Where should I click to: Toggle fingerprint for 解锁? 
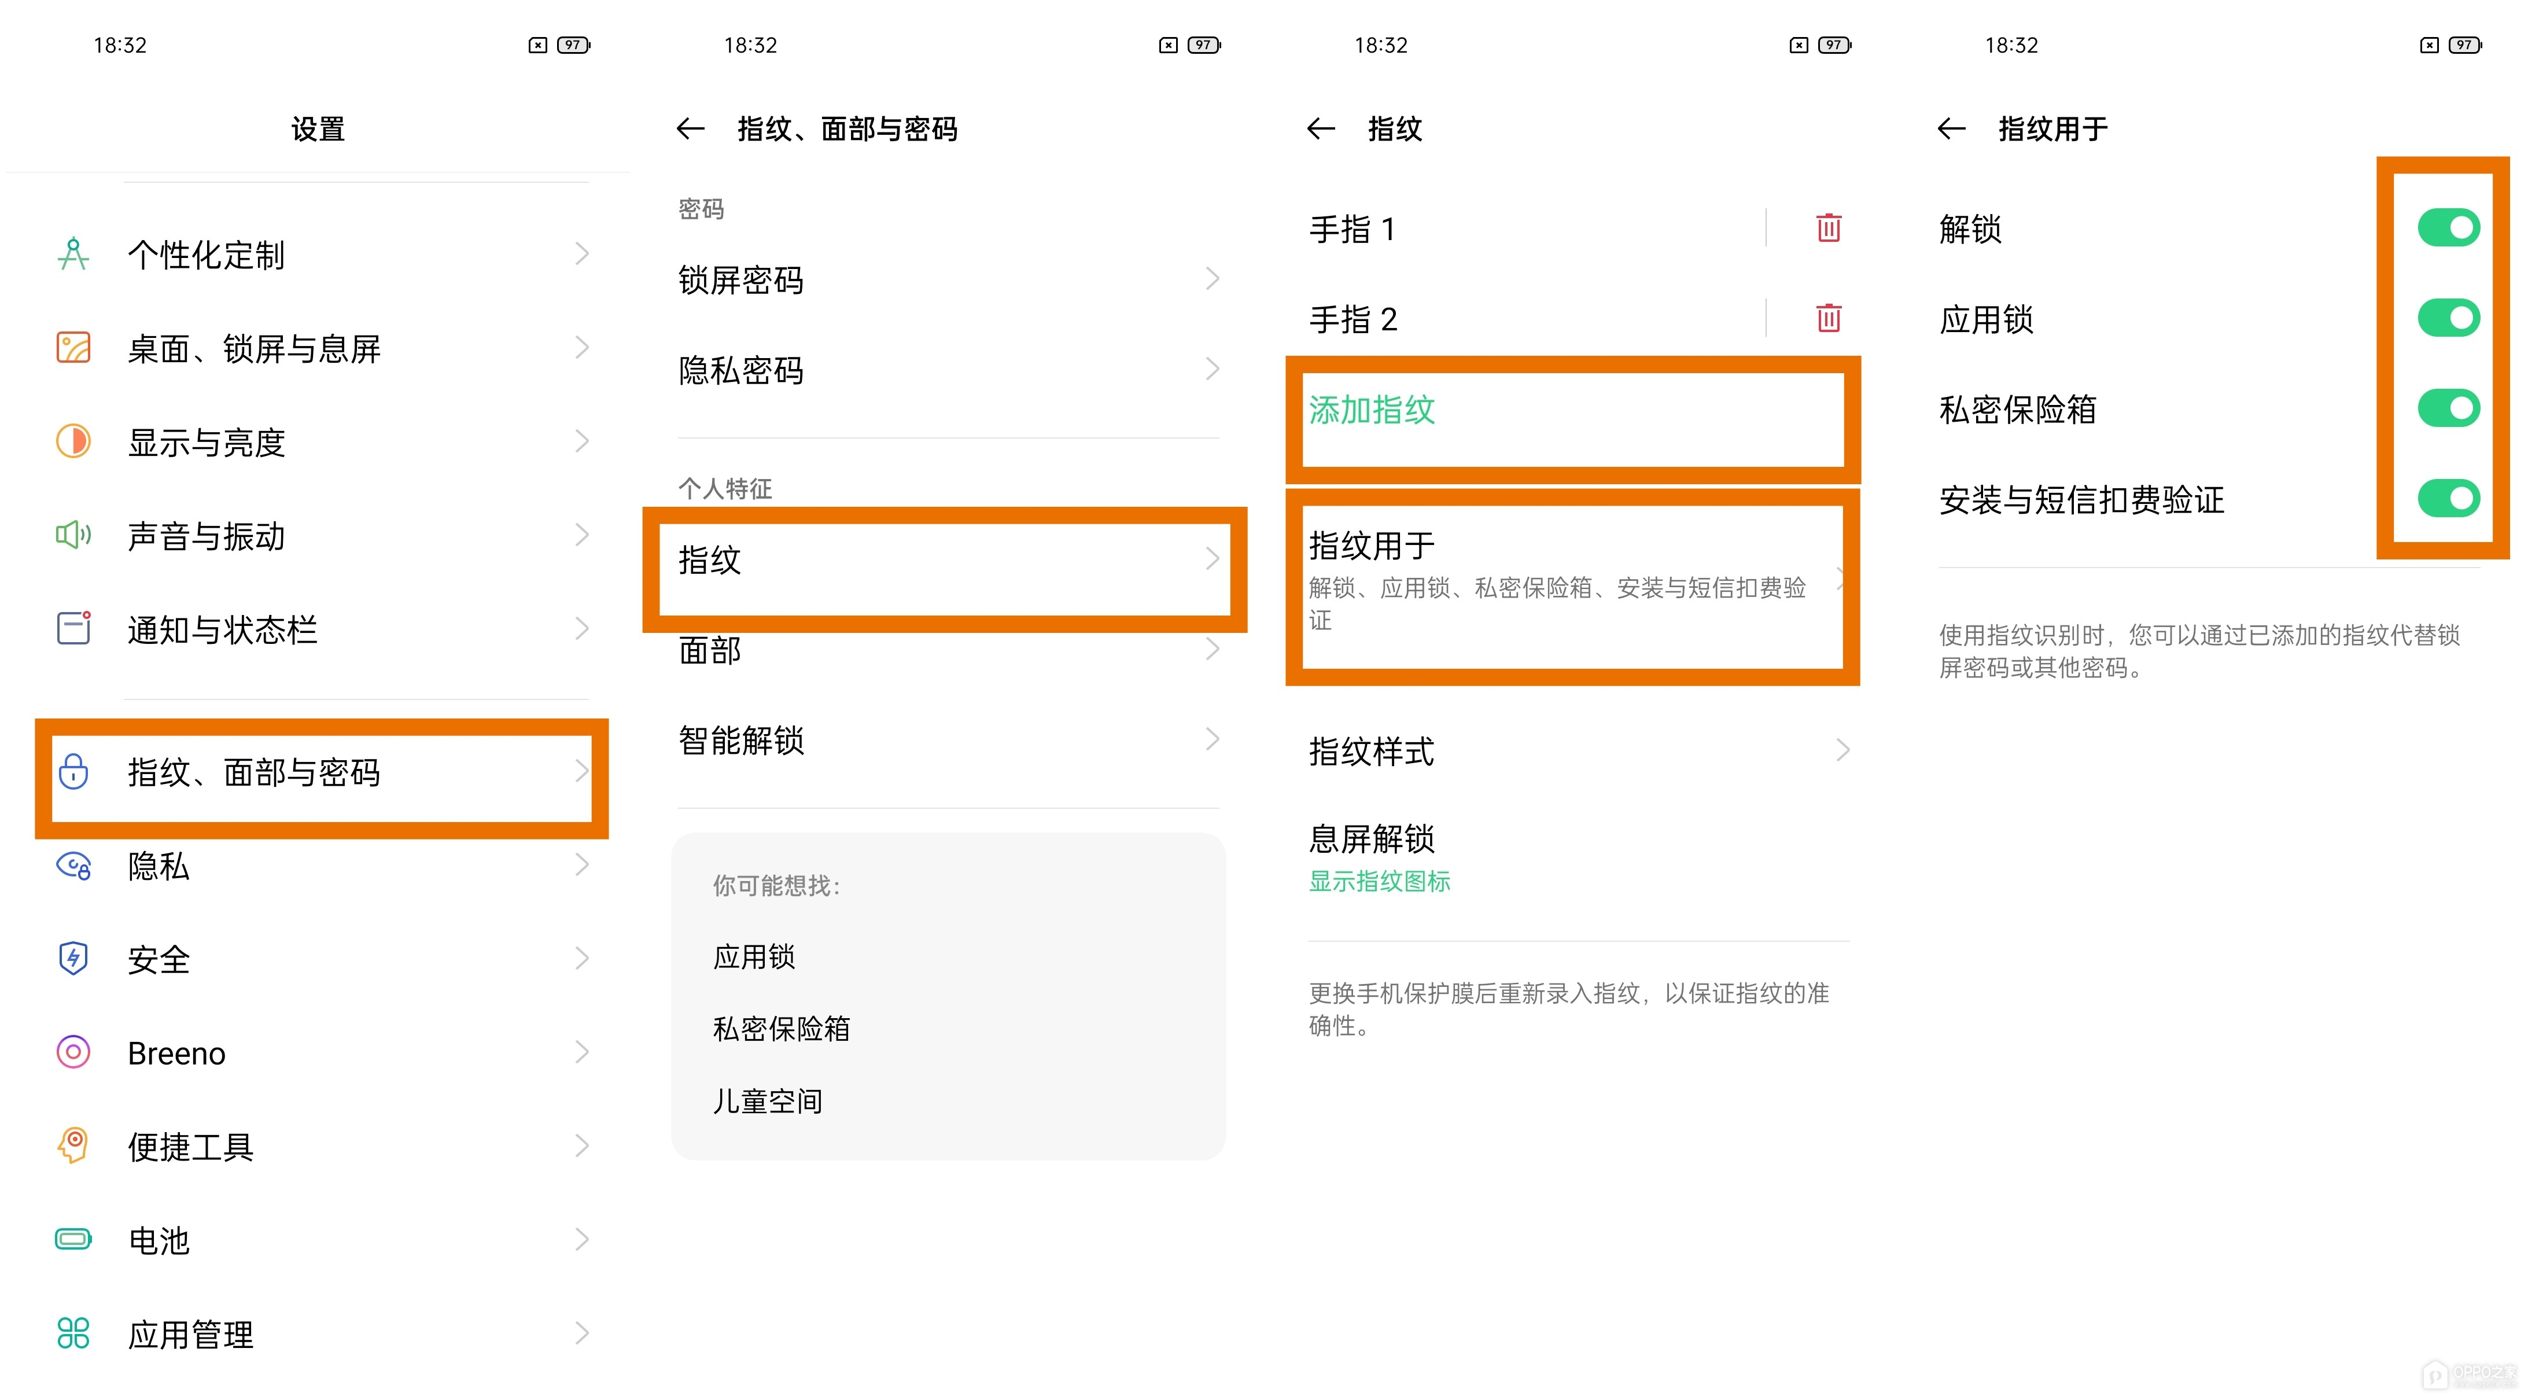[2449, 227]
